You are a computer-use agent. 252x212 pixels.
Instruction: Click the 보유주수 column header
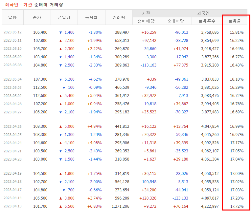(x=207, y=21)
